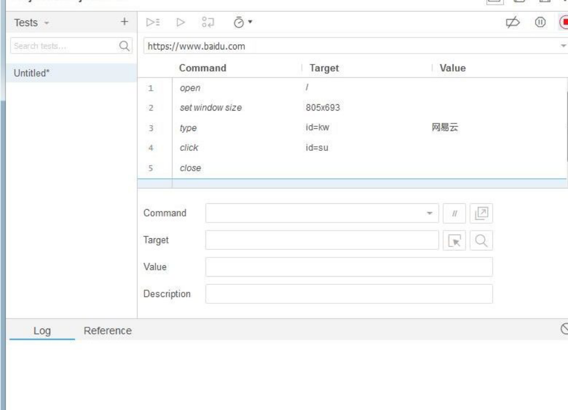Expand the Command field dropdown

[x=430, y=213]
